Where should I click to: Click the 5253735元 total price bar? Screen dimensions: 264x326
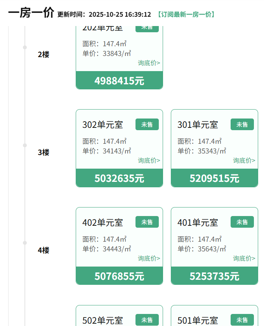214,276
